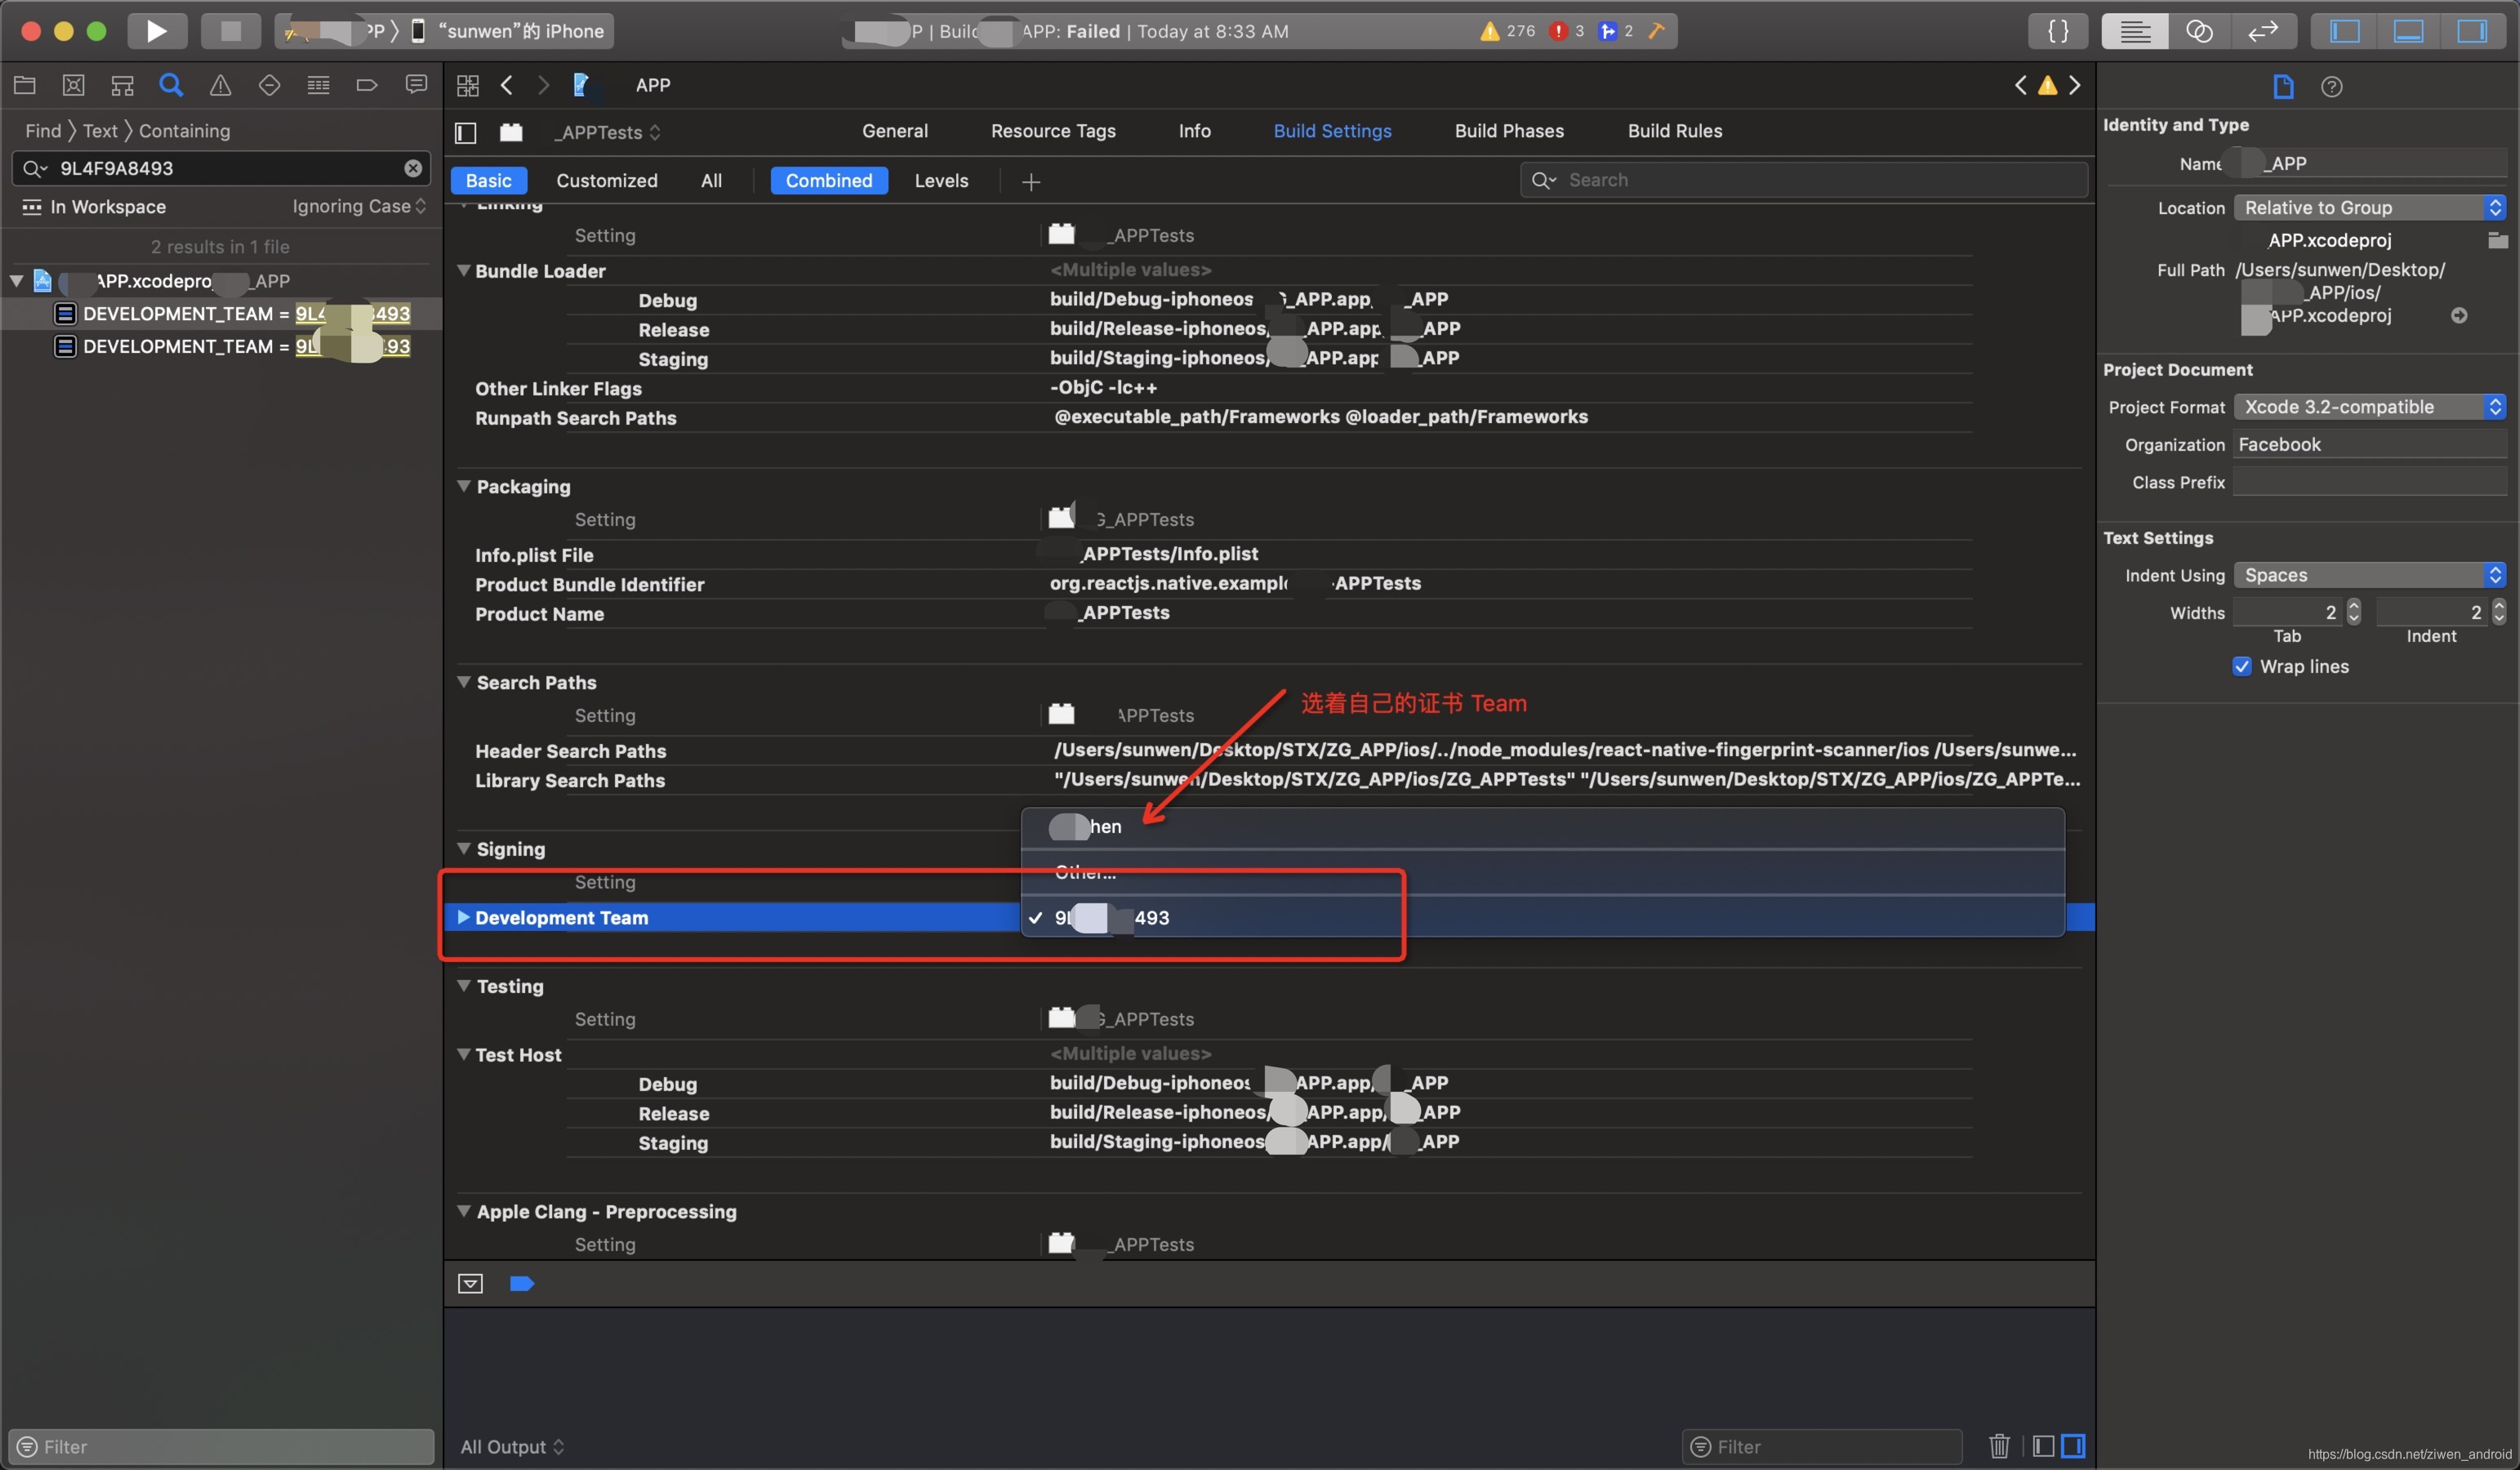The height and width of the screenshot is (1470, 2520).
Task: Open the Test navigator diamond icon
Action: pyautogui.click(x=269, y=85)
